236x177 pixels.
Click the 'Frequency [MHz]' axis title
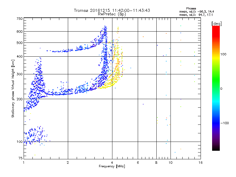tap(112, 166)
